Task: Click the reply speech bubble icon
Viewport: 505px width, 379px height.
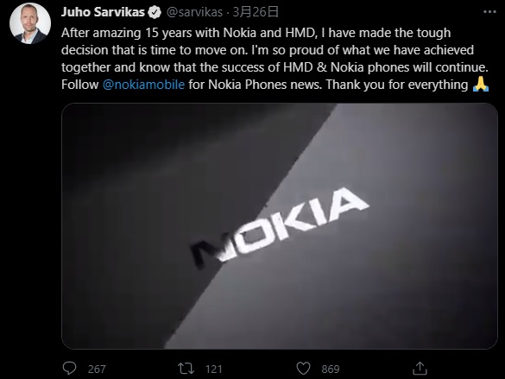Action: click(x=69, y=369)
